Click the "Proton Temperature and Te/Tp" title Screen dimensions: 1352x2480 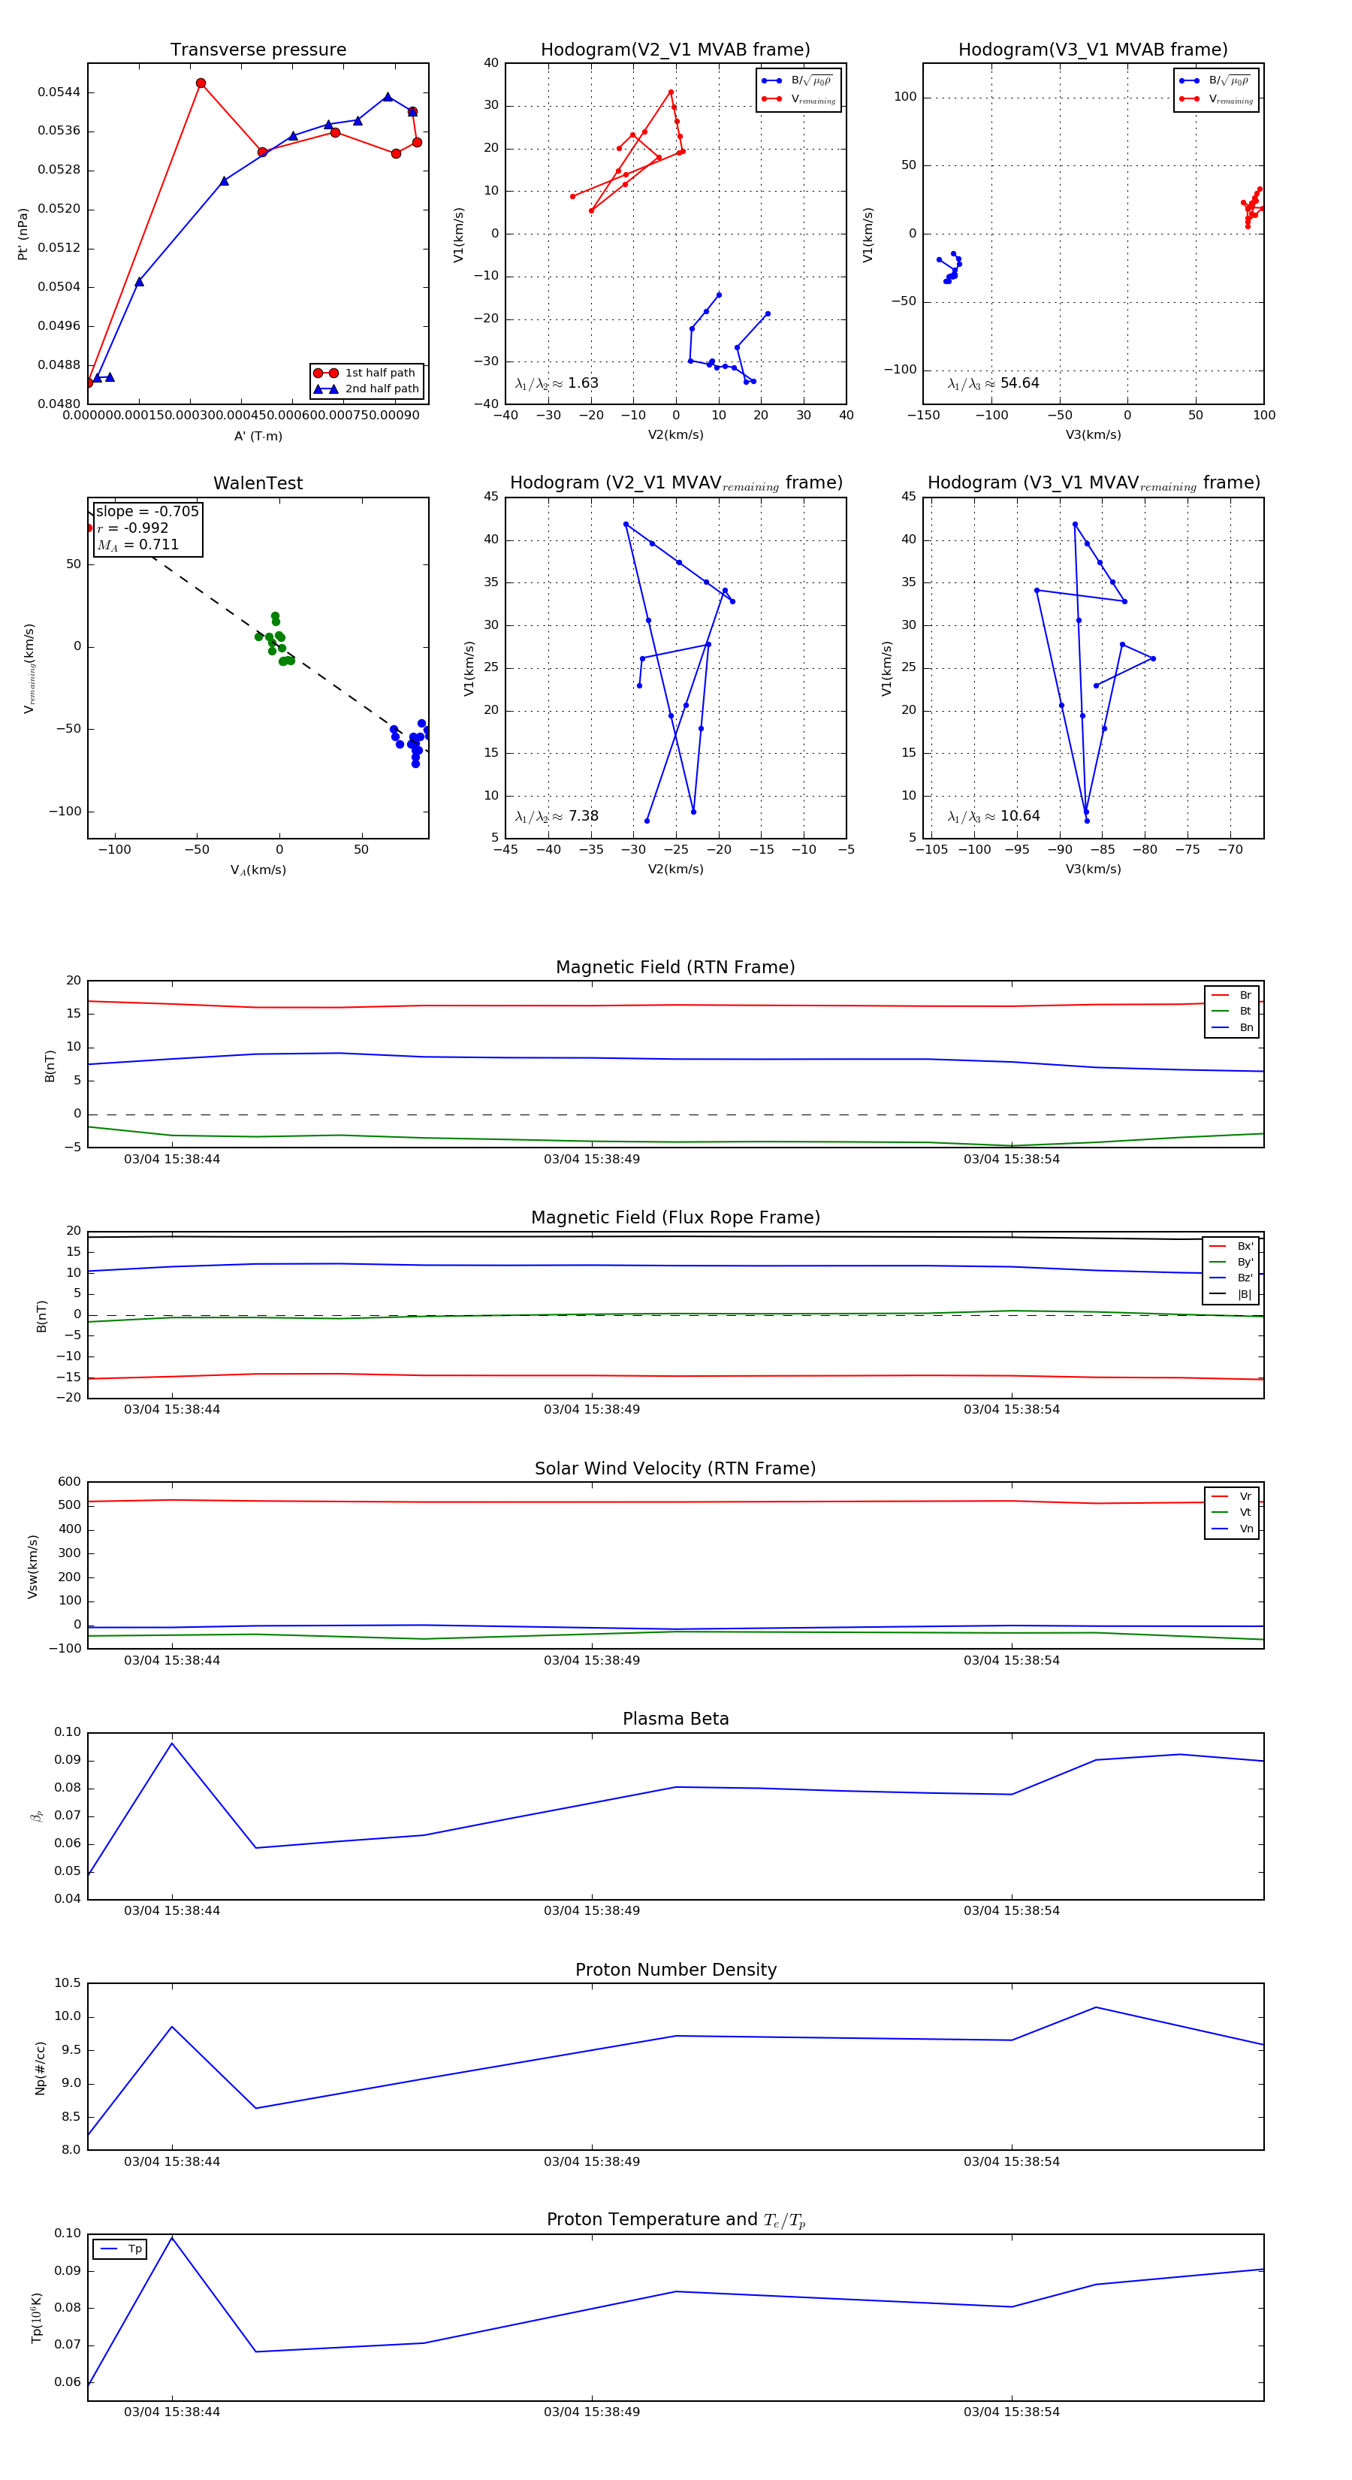tap(675, 2220)
